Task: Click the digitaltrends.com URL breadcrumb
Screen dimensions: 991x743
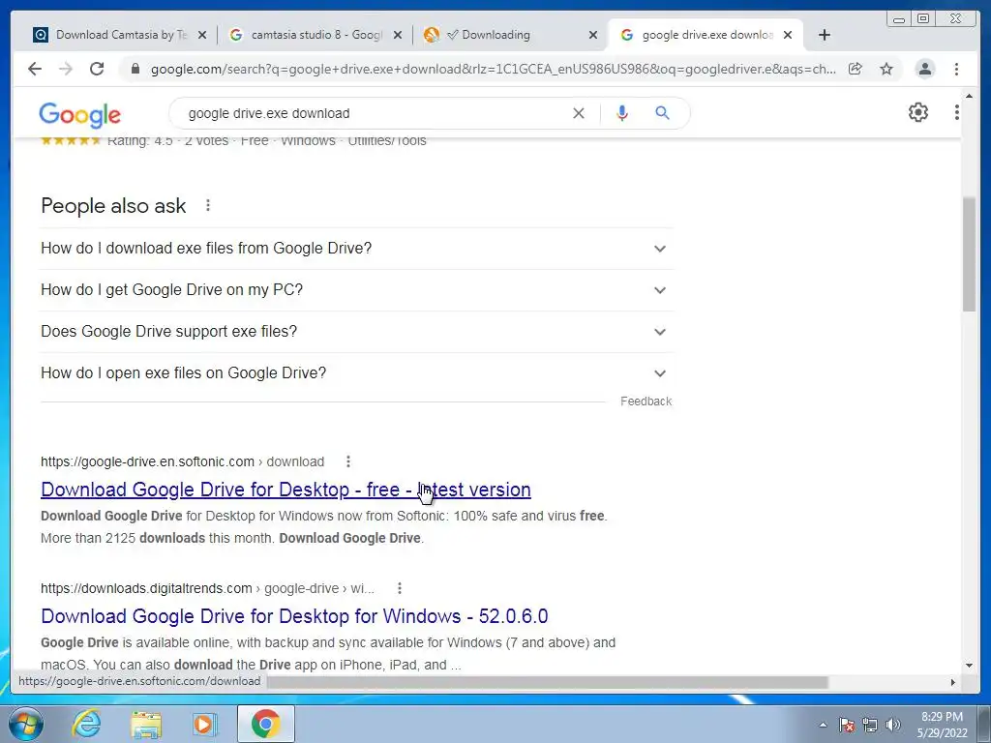Action: coord(207,588)
